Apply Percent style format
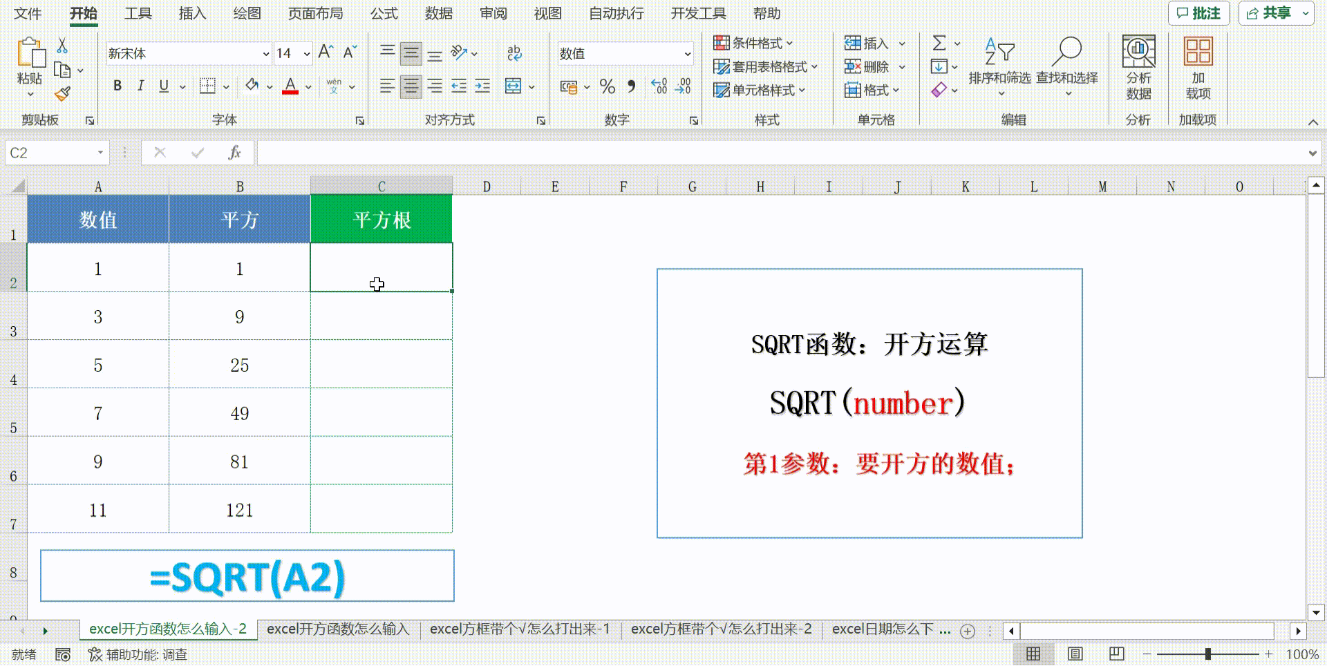Screen dimensions: 1327x666 pos(608,86)
